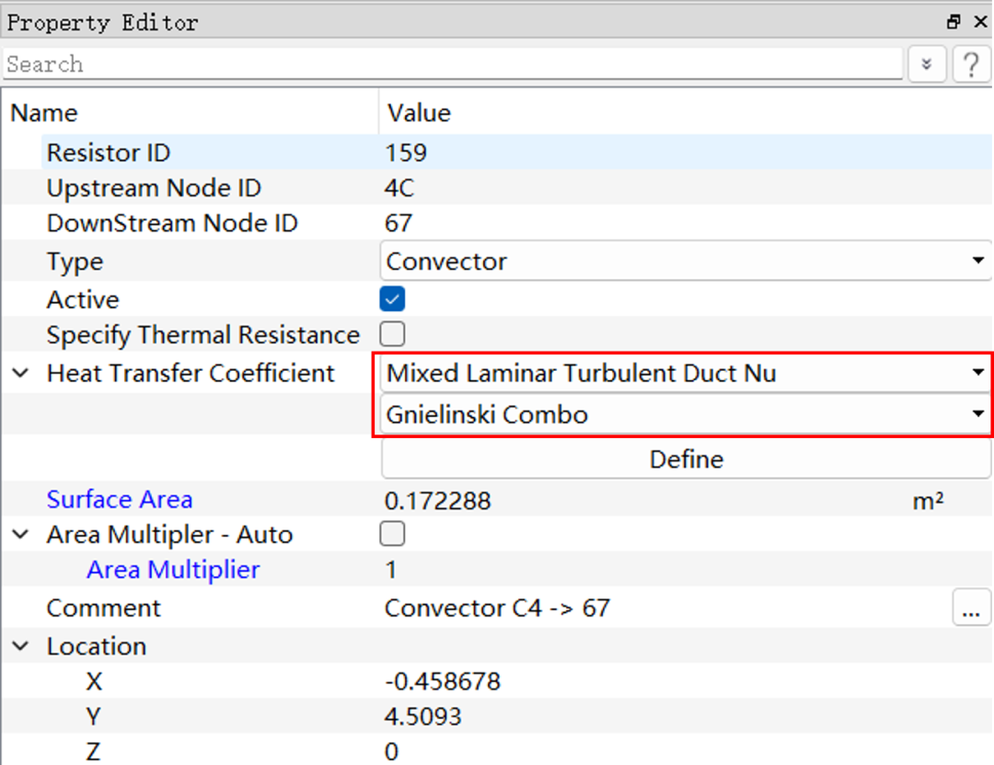994x765 pixels.
Task: Click the Location section label
Action: pos(97,645)
